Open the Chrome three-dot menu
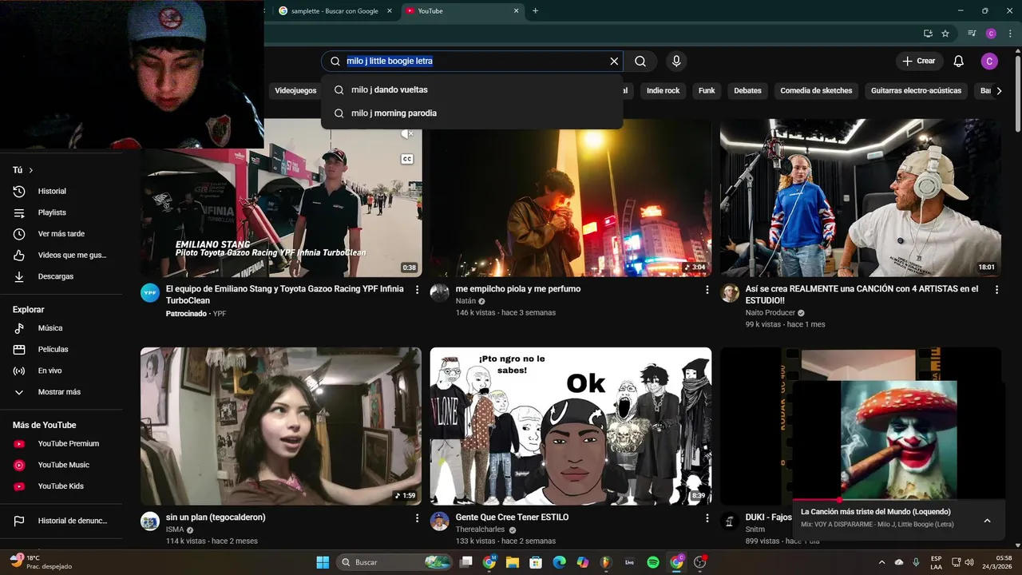The width and height of the screenshot is (1022, 575). (1011, 34)
